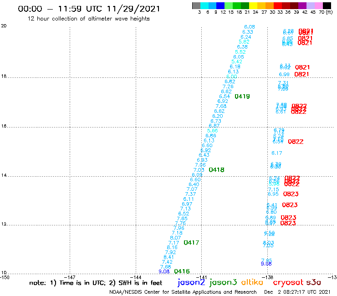Click the wave height value 7.42

167,262
